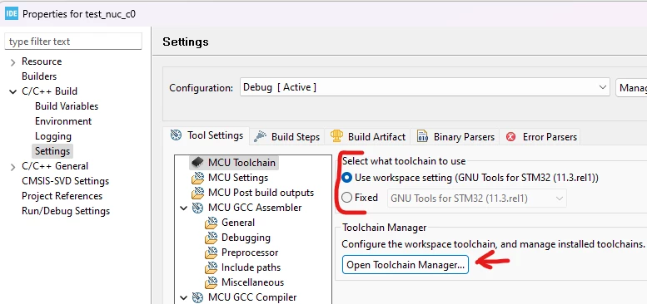Click the Debugging folder icon
The height and width of the screenshot is (304, 647).
click(211, 238)
